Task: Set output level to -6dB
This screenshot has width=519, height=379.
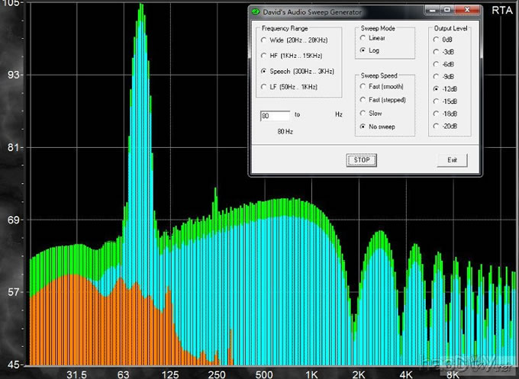Action: click(x=436, y=64)
